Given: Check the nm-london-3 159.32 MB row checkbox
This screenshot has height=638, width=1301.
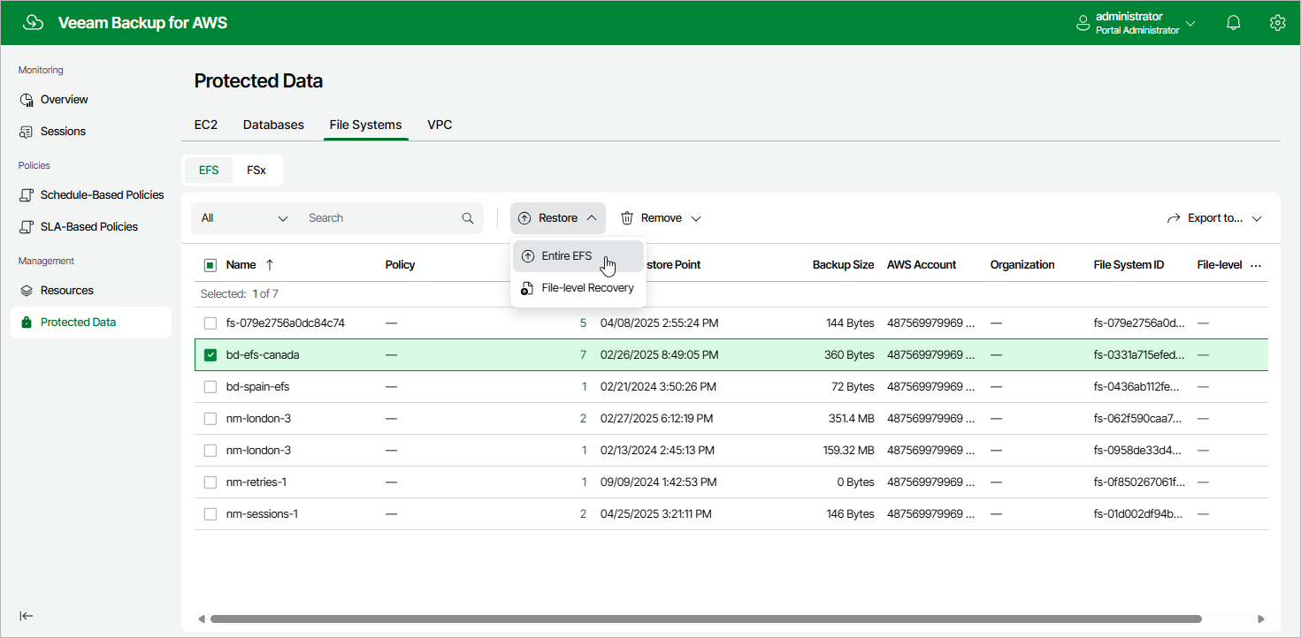Looking at the screenshot, I should point(210,451).
